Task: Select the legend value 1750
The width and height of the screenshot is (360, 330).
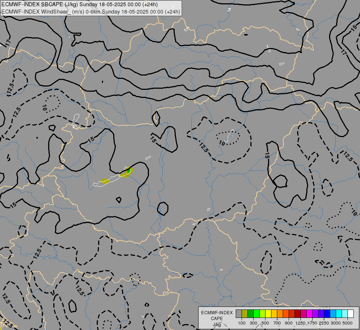Action: coord(312,323)
